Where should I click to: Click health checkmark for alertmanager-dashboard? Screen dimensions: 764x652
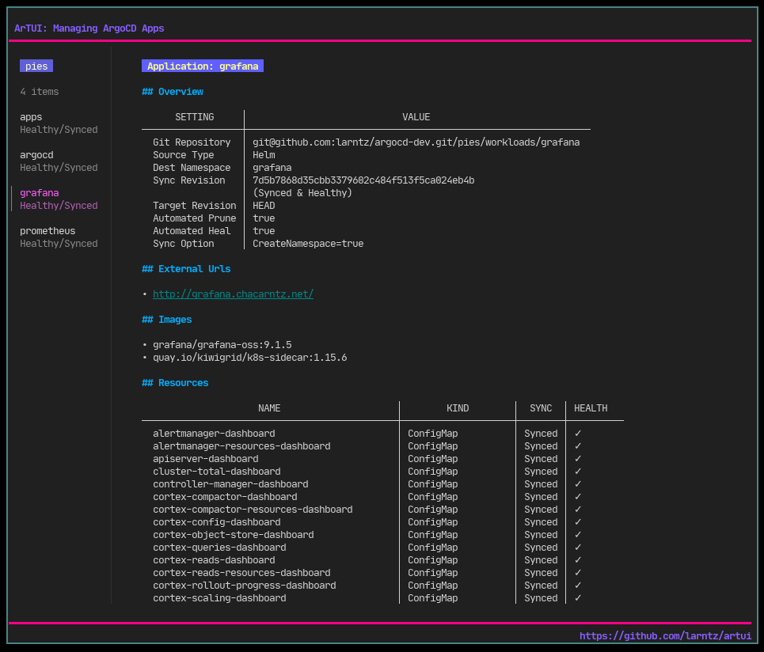(x=578, y=434)
